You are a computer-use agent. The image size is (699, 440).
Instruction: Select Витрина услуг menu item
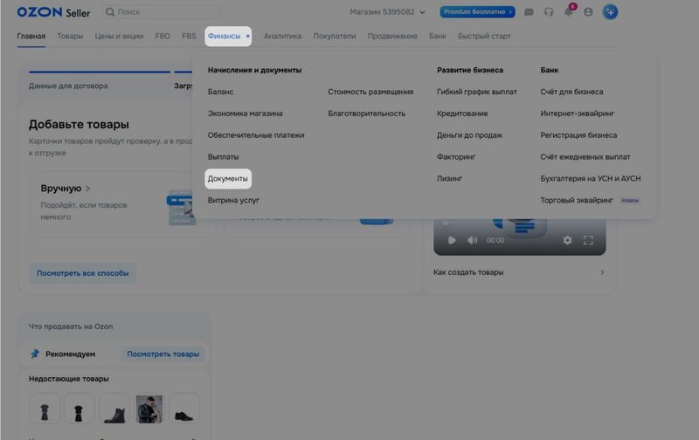pos(233,201)
